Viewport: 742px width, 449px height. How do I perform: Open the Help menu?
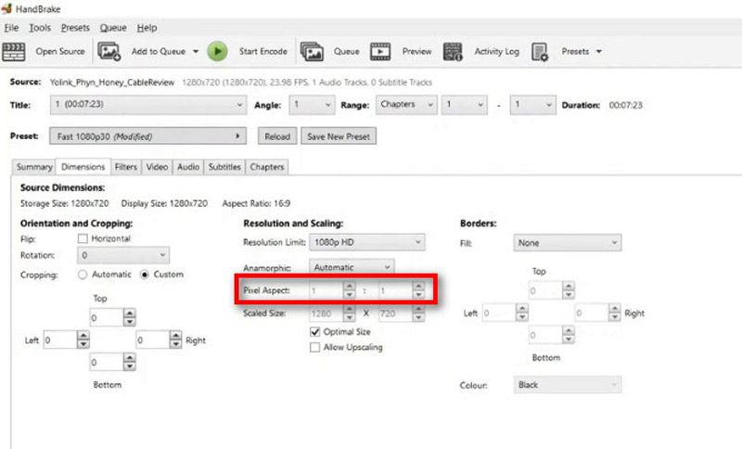(x=147, y=28)
